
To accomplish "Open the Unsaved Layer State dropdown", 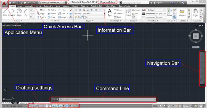I will pyautogui.click(x=89, y=13).
